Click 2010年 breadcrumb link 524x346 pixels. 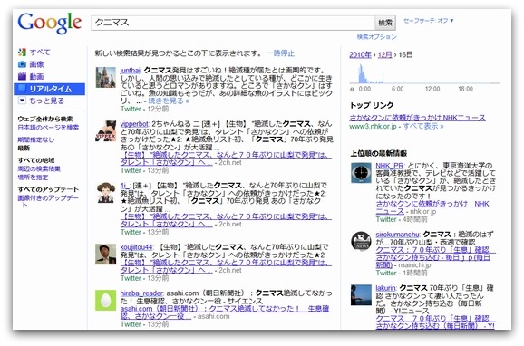pyautogui.click(x=360, y=54)
